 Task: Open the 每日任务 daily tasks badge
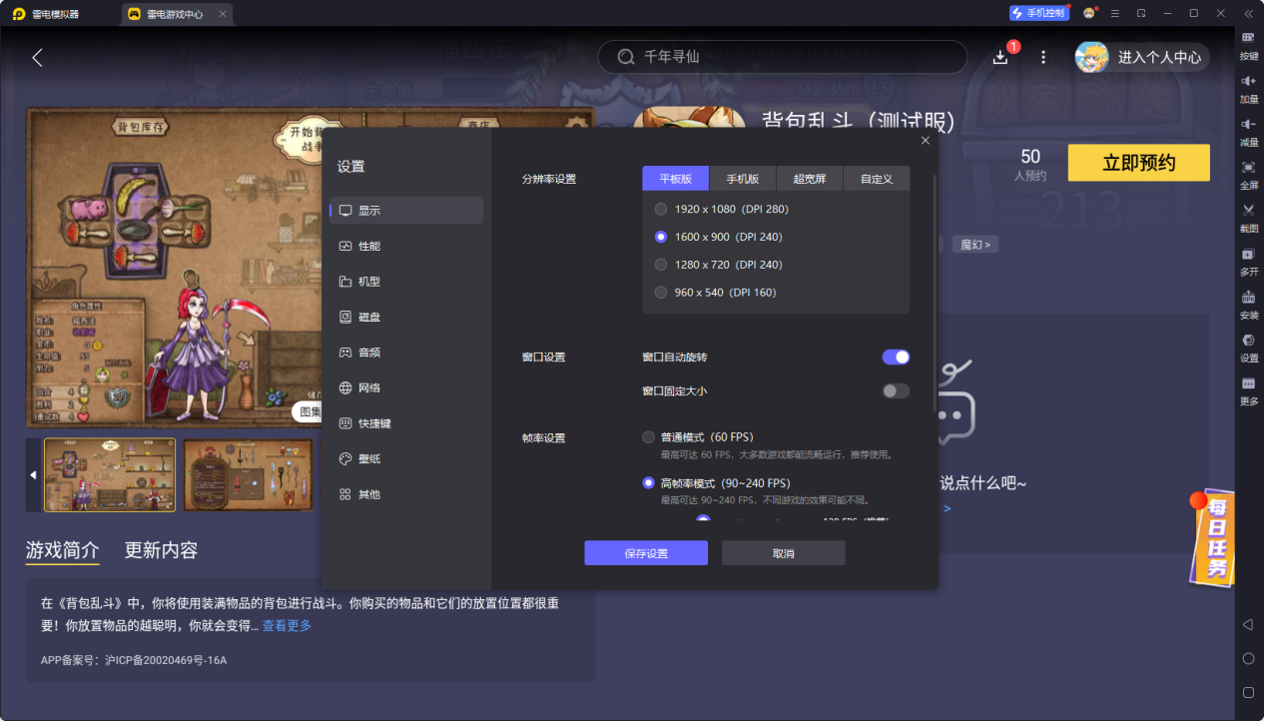pyautogui.click(x=1211, y=536)
